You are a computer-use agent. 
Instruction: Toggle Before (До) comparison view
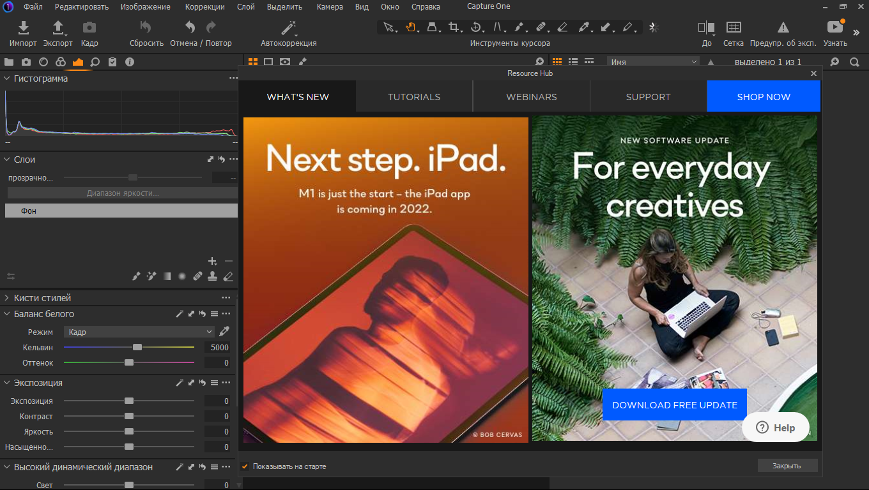pyautogui.click(x=707, y=27)
